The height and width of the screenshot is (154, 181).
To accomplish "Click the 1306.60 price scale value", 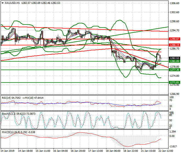I will [x=174, y=3].
